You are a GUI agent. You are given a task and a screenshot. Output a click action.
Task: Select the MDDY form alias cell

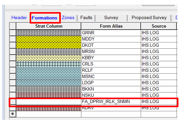click(111, 39)
